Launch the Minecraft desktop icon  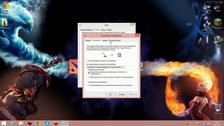[x=218, y=23]
